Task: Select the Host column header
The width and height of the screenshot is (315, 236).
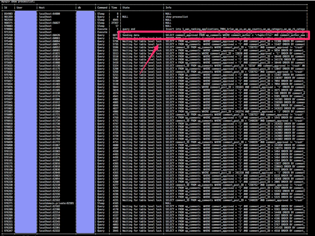Action: tap(42, 8)
